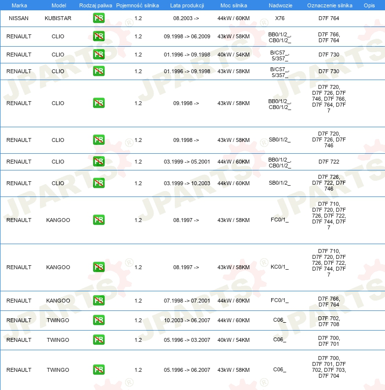Click the Marka column header

coord(19,5)
